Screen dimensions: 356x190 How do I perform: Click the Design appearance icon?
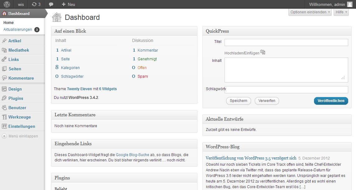point(4,89)
